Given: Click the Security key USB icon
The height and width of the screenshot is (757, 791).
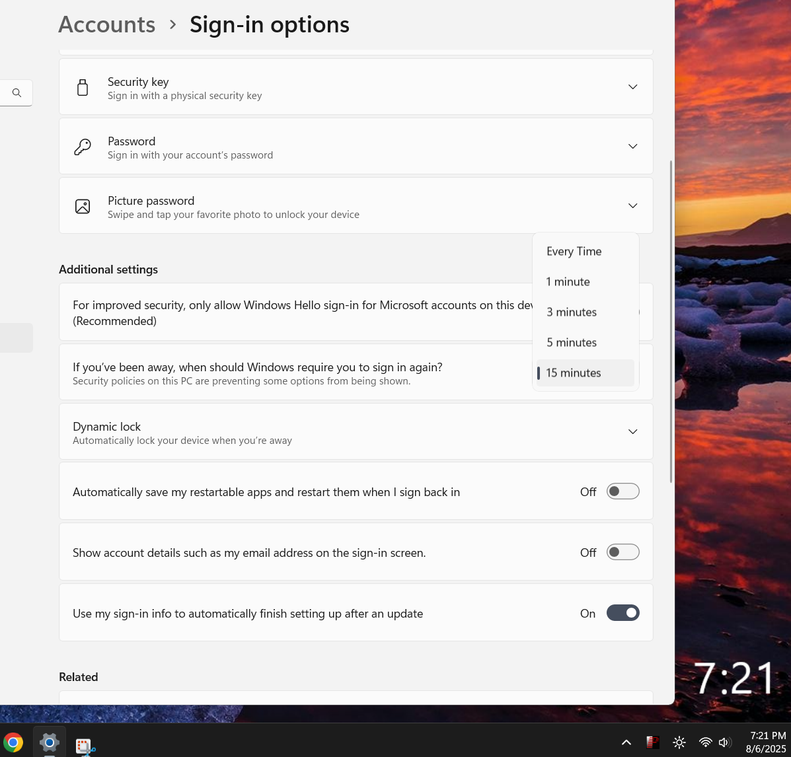Looking at the screenshot, I should [x=83, y=87].
